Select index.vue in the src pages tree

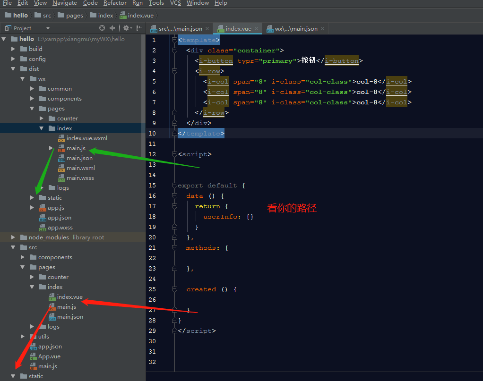tap(69, 296)
